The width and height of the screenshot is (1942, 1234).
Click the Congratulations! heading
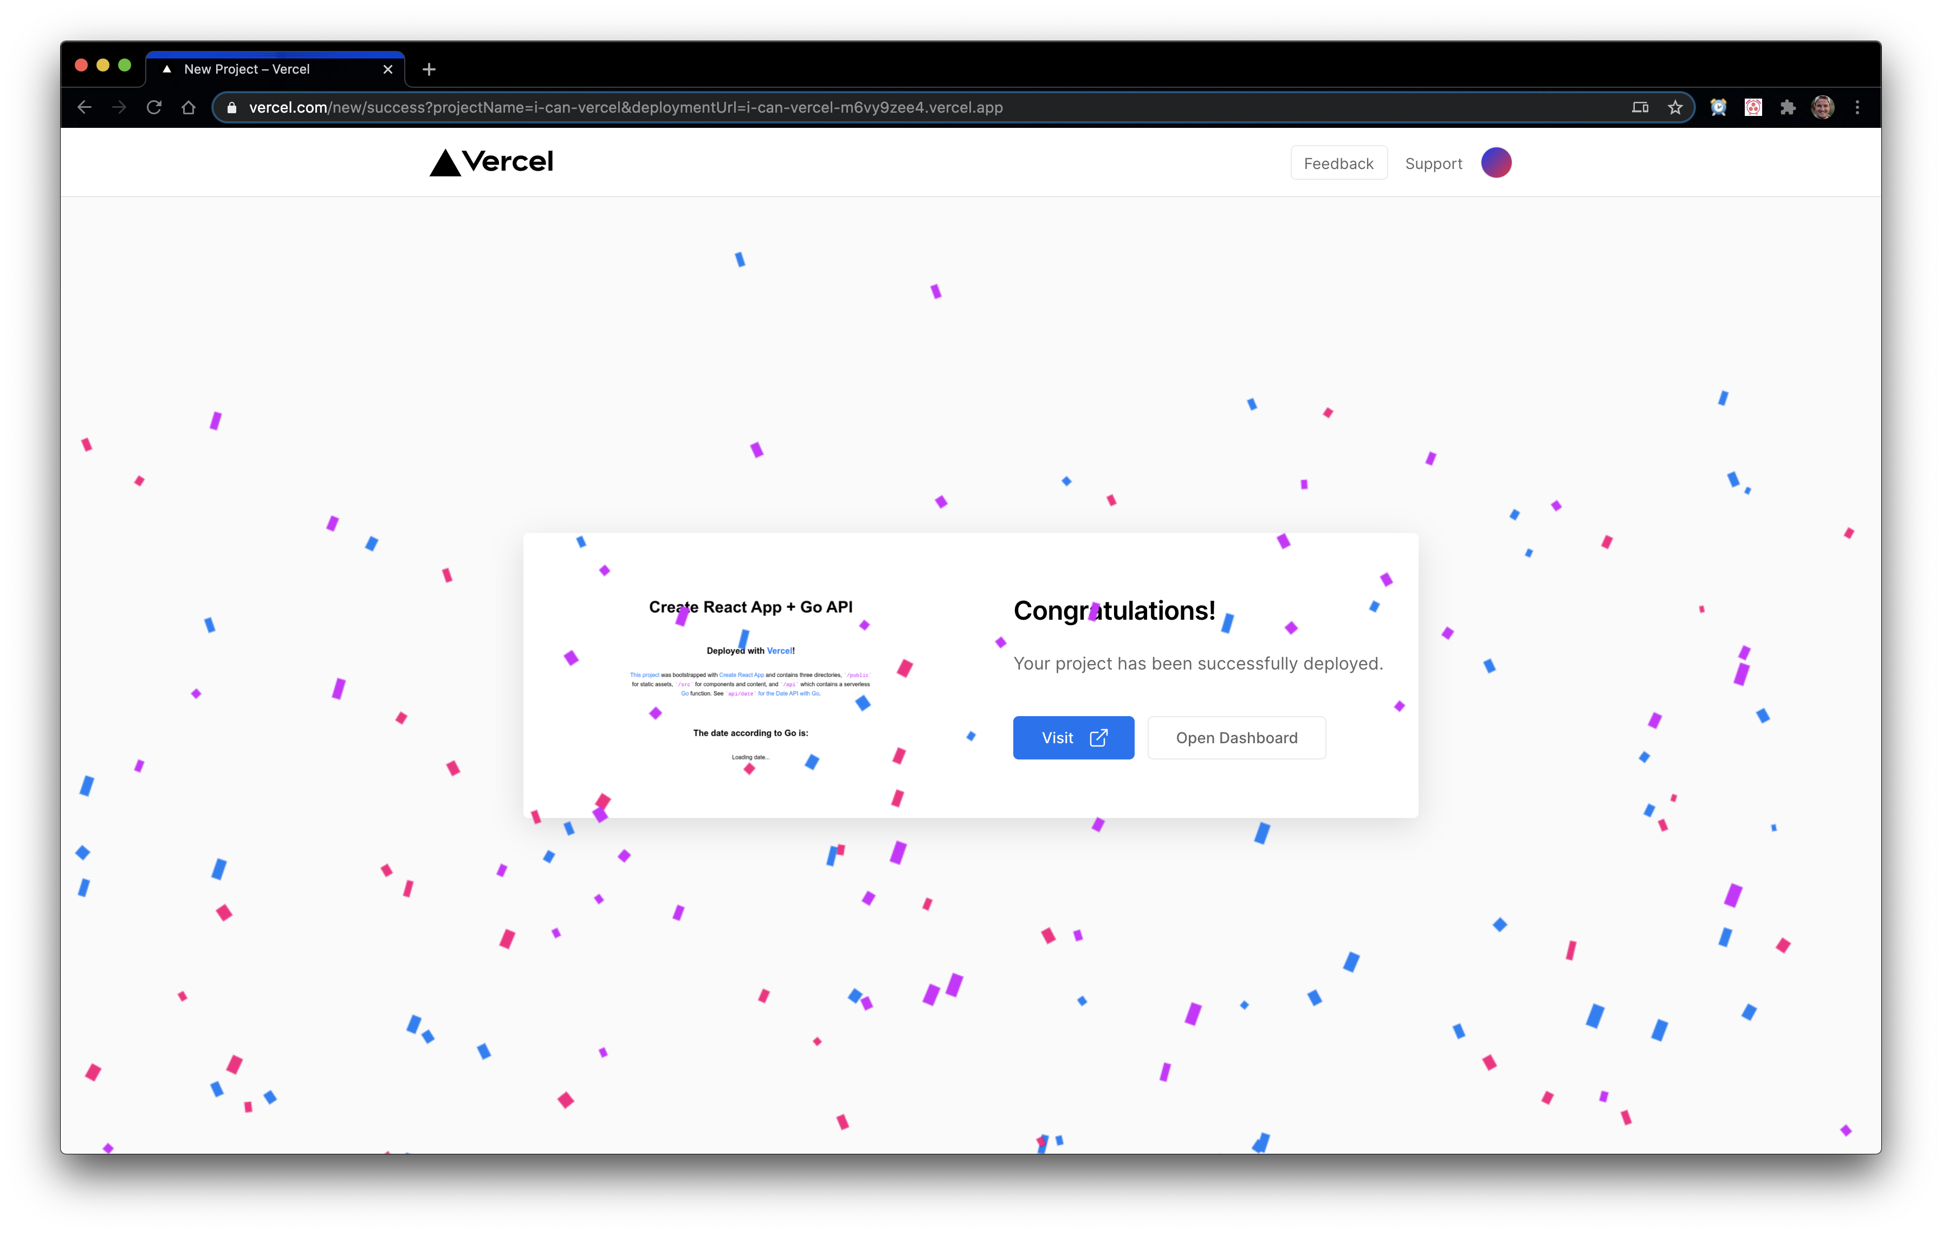1114,611
